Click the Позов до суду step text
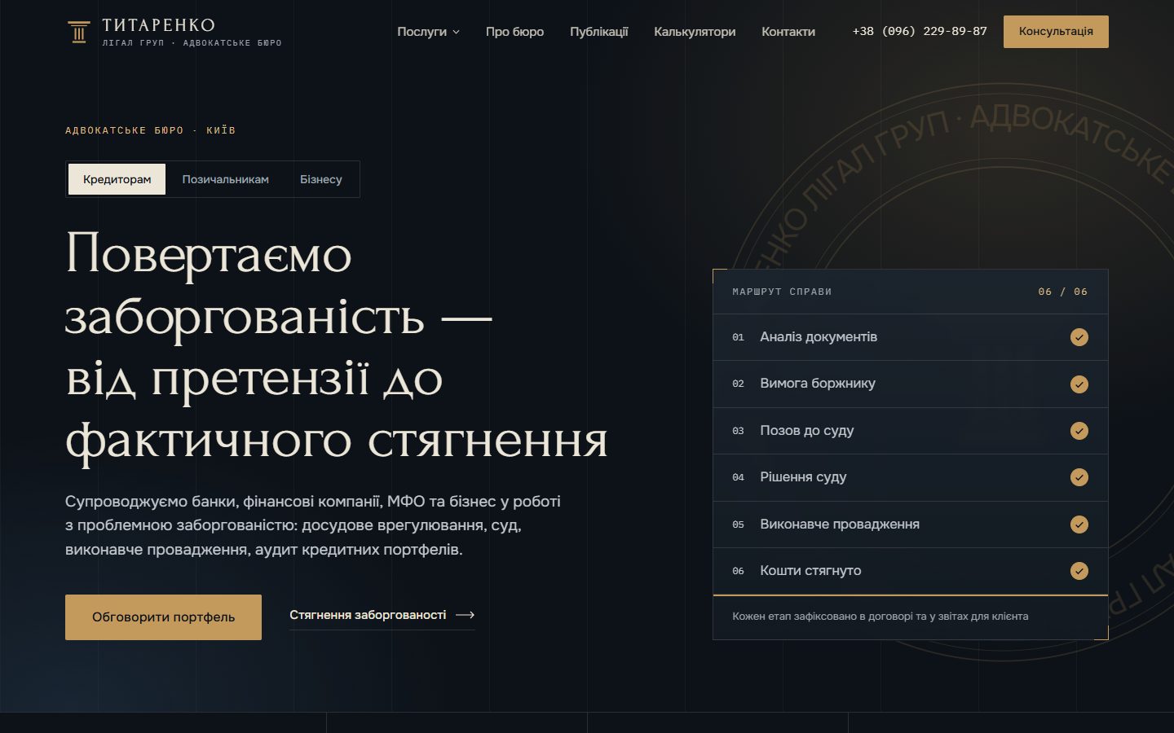This screenshot has width=1174, height=733. click(807, 431)
